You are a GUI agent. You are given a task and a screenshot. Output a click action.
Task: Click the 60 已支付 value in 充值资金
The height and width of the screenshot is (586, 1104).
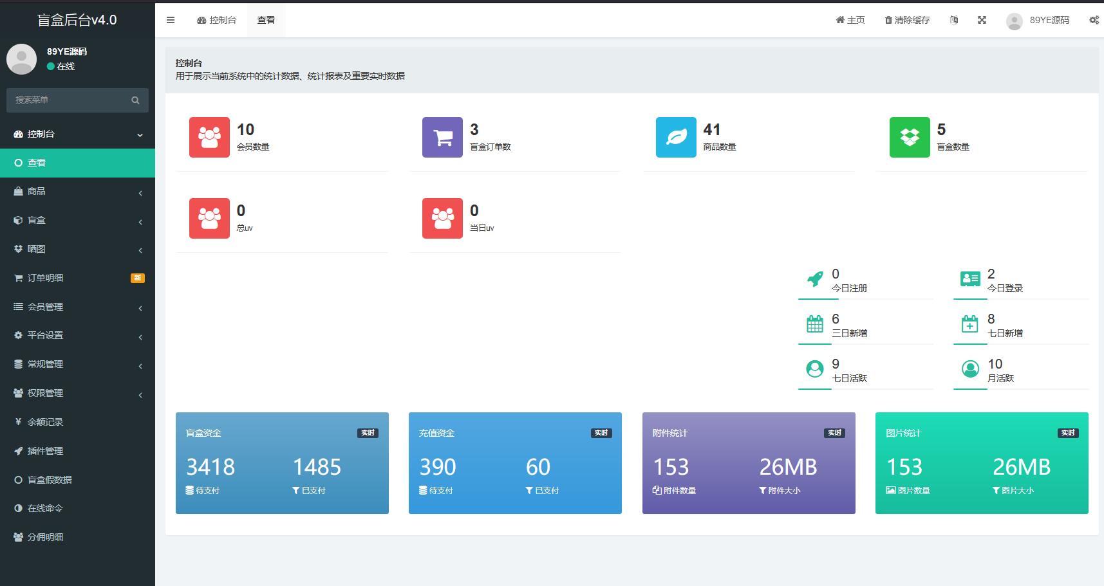coord(538,467)
